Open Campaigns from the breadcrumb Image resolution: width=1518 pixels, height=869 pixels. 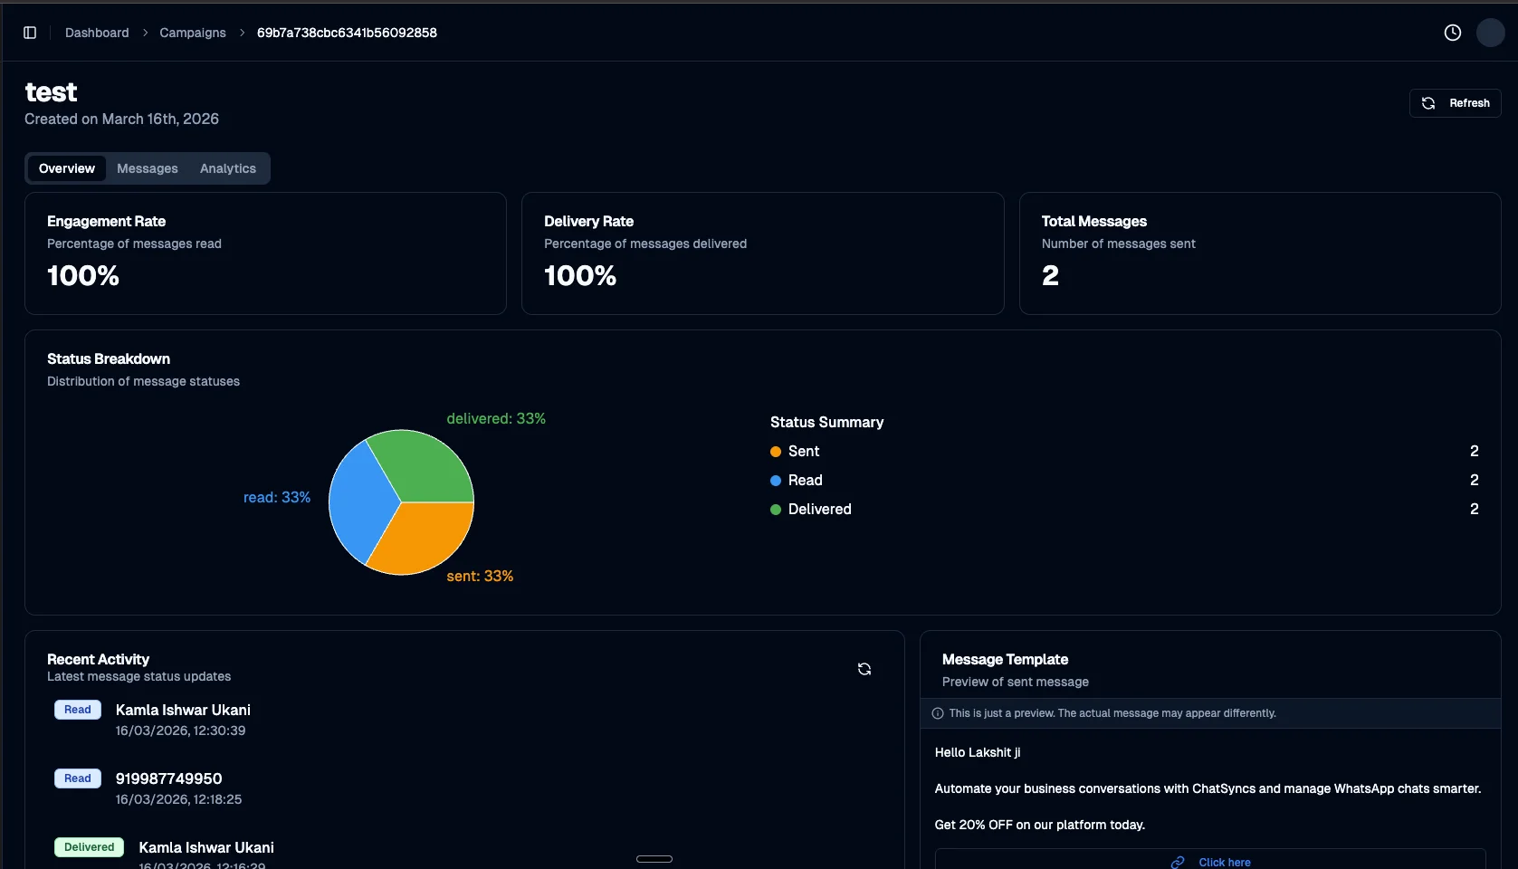tap(192, 33)
